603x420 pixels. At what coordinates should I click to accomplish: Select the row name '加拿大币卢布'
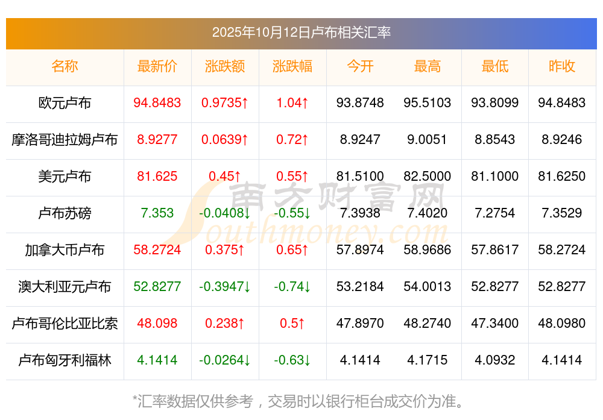point(65,250)
